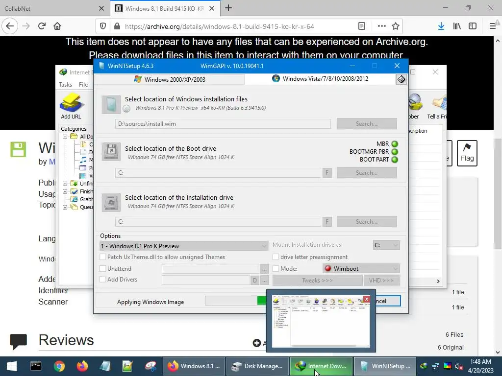Collapse the All Downloads tree node
Image resolution: width=502 pixels, height=376 pixels.
click(65, 137)
